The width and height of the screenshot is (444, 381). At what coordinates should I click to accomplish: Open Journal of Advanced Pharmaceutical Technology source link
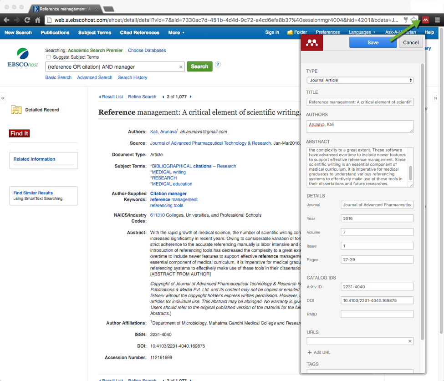[210, 143]
